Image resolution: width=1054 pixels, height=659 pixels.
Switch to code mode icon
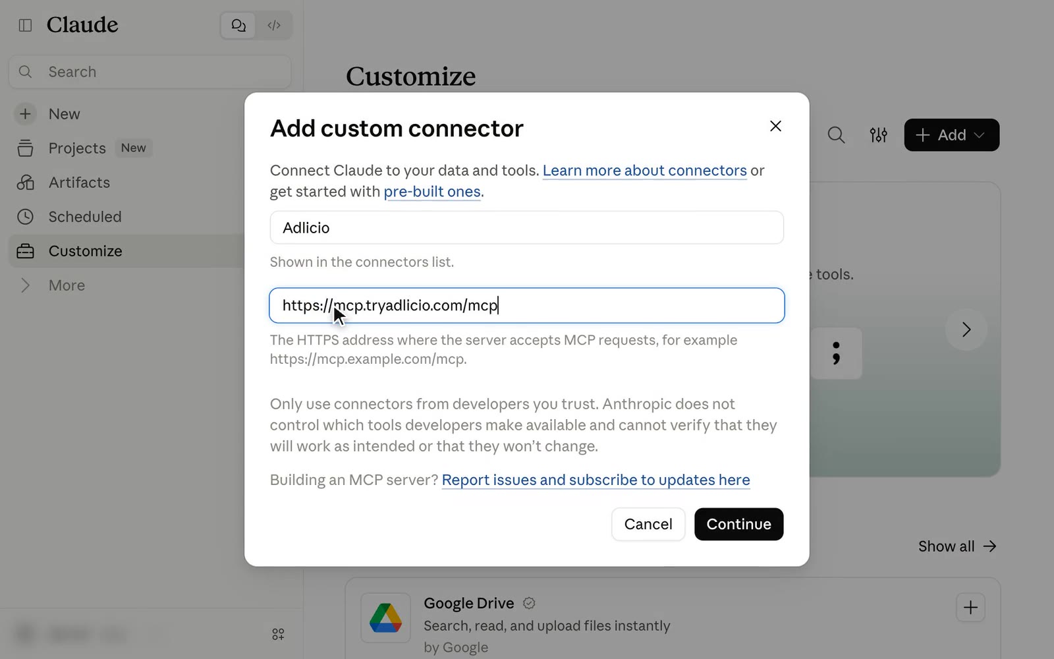pos(274,26)
